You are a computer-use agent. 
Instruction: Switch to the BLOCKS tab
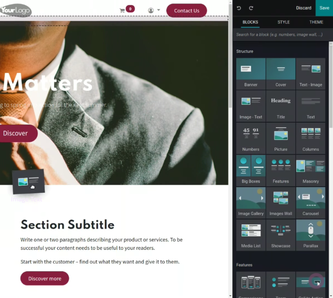(x=250, y=22)
